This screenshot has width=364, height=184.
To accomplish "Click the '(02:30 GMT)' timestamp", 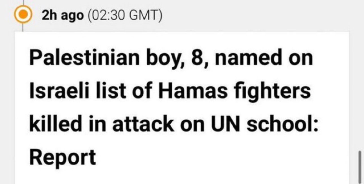I will click(125, 15).
